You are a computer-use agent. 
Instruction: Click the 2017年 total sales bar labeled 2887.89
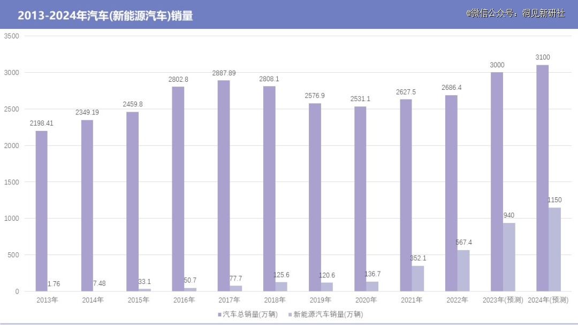tap(224, 186)
